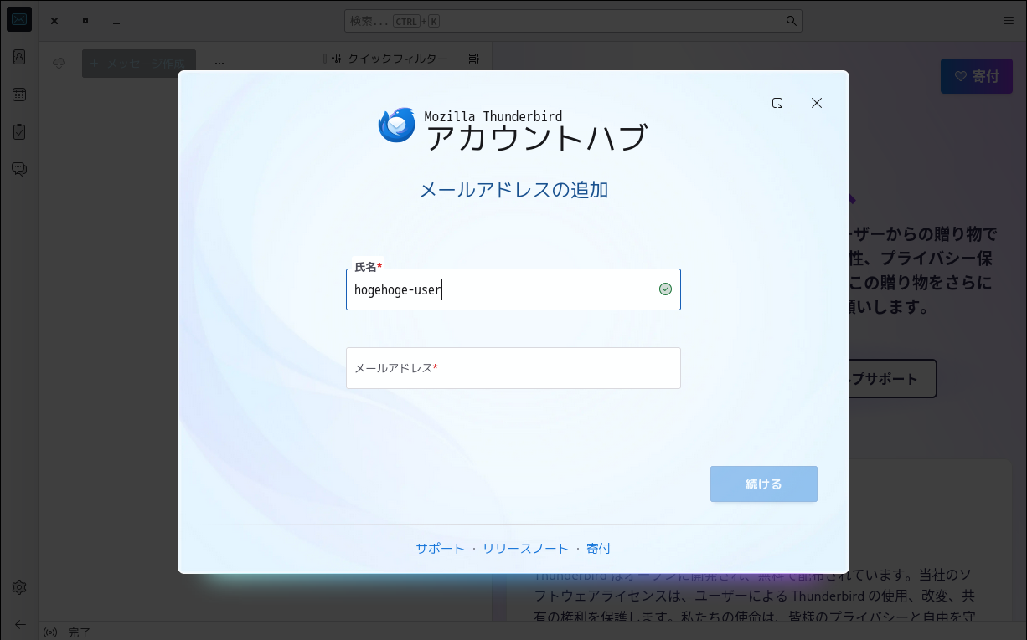The width and height of the screenshot is (1027, 640).
Task: Click the donate button behind dialog
Action: tap(977, 76)
